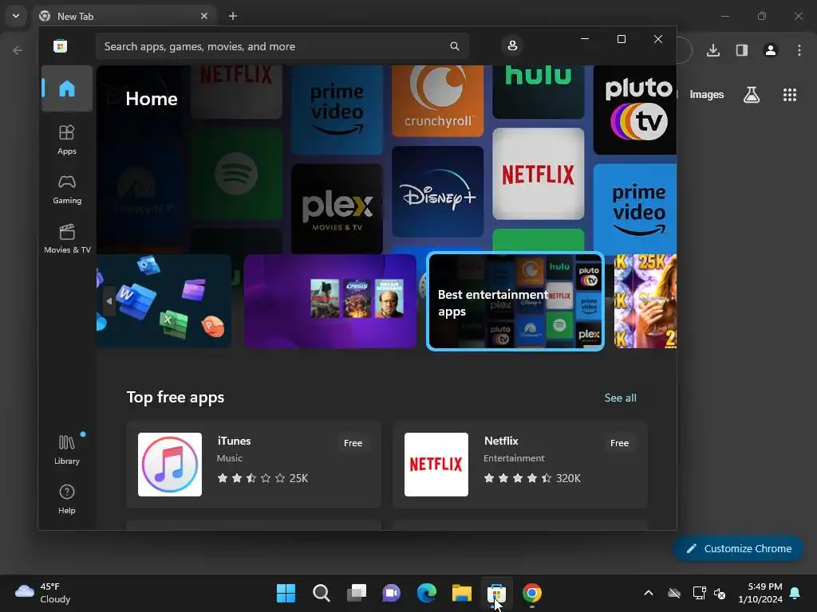817x612 pixels.
Task: Show hidden system tray icons
Action: point(649,593)
